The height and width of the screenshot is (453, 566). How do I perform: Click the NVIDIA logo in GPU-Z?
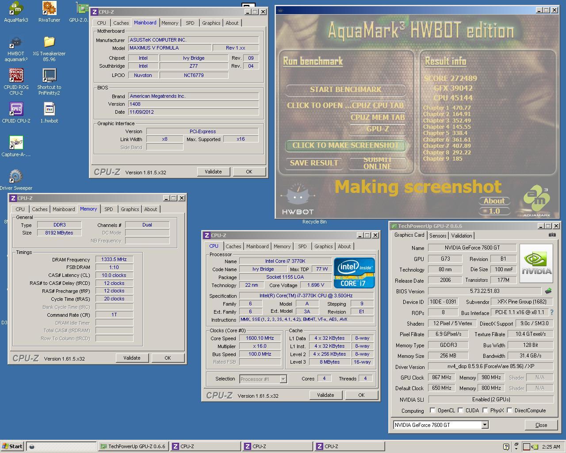(x=536, y=263)
